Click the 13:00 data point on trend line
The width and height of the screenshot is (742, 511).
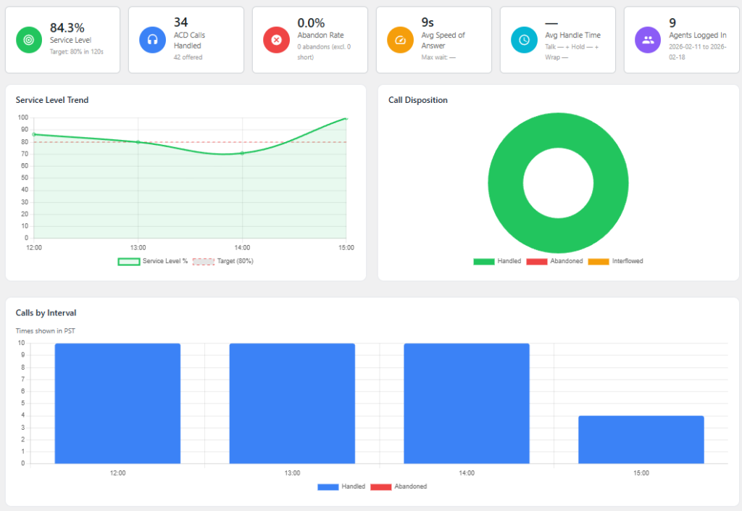pyautogui.click(x=138, y=142)
